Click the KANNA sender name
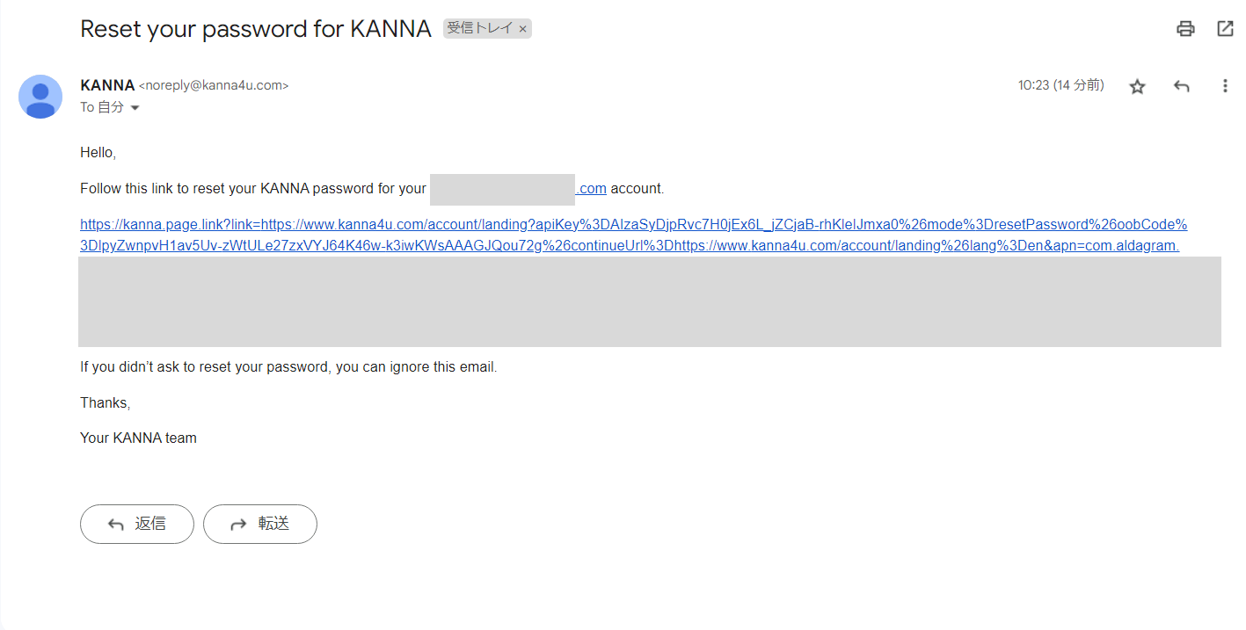Screen dimensions: 1246x630 pos(106,84)
